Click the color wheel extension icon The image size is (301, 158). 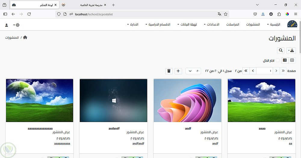[x=287, y=14]
